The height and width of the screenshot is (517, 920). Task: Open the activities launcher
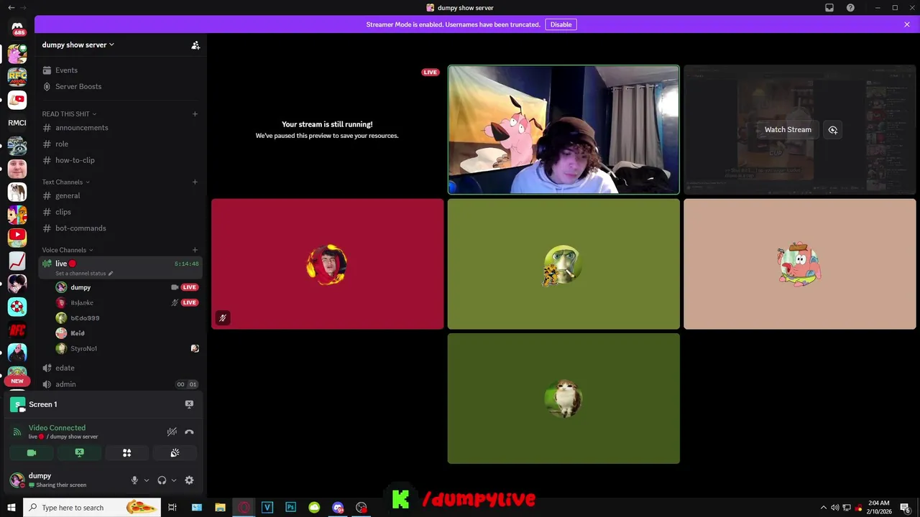pos(127,453)
